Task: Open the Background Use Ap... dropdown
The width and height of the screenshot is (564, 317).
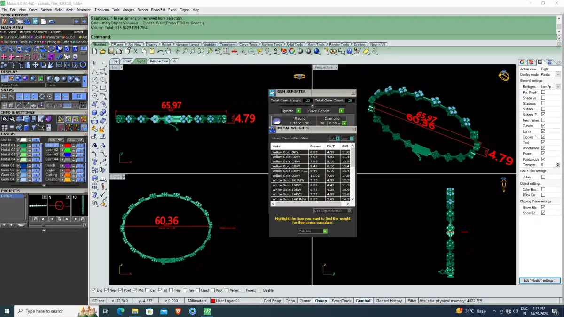Action: [x=558, y=86]
